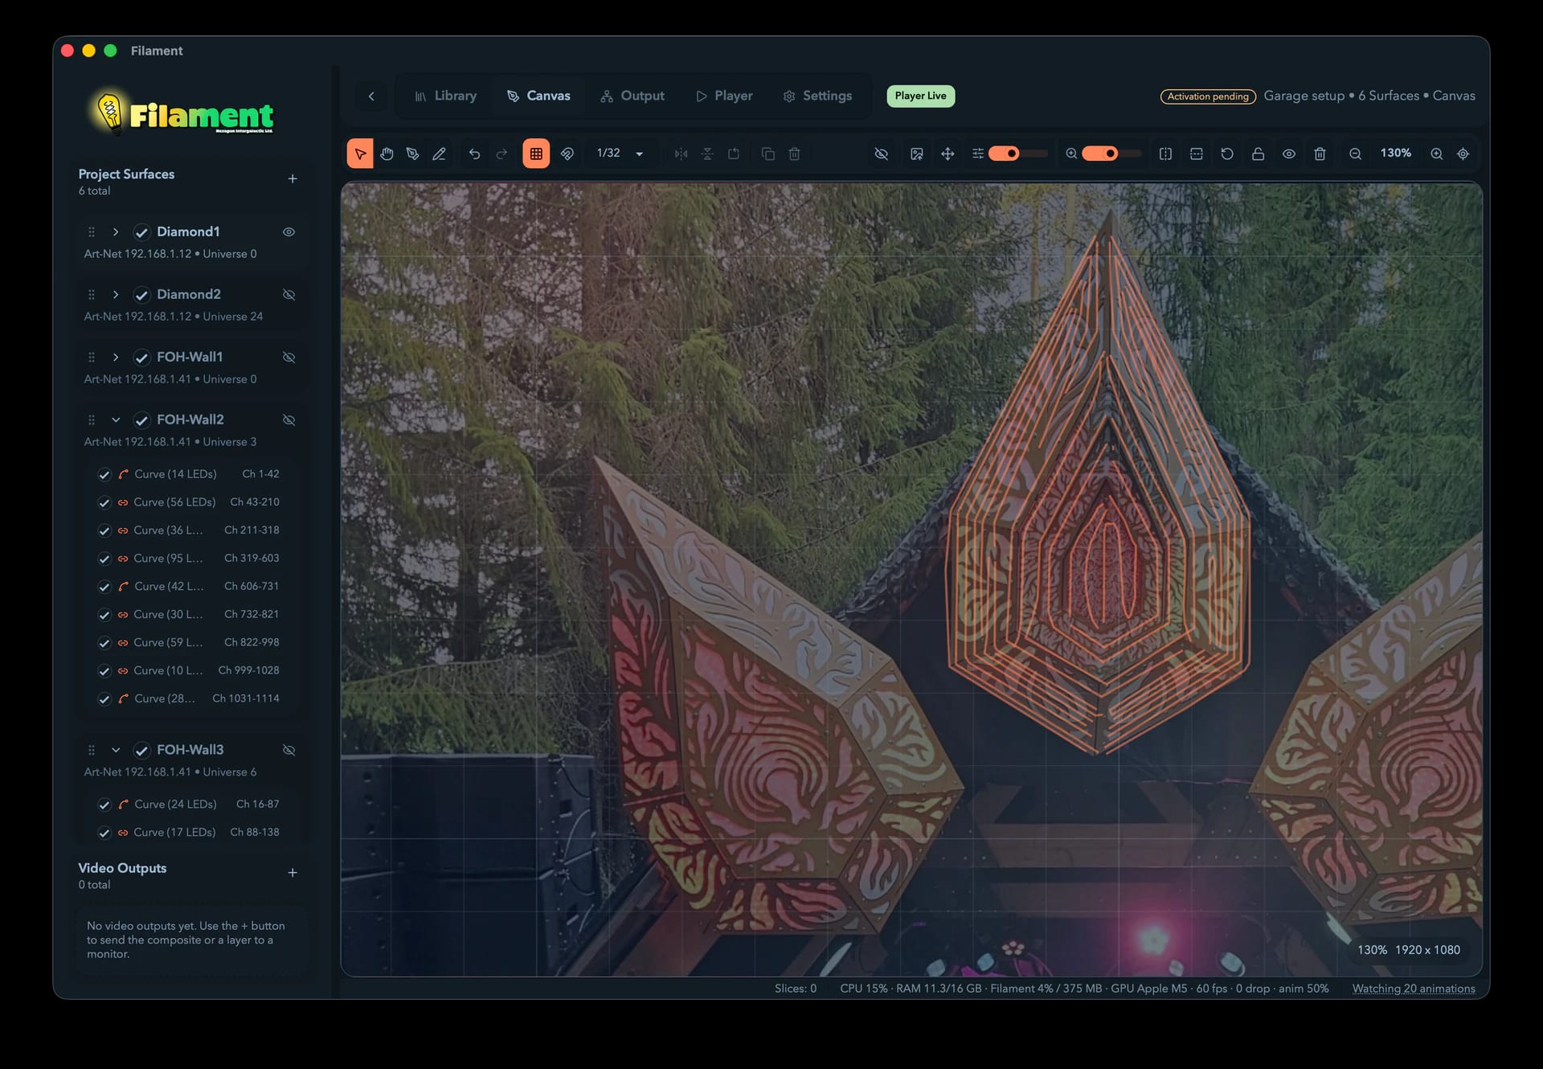The width and height of the screenshot is (1543, 1069).
Task: Toggle the grid overlay button
Action: [536, 154]
